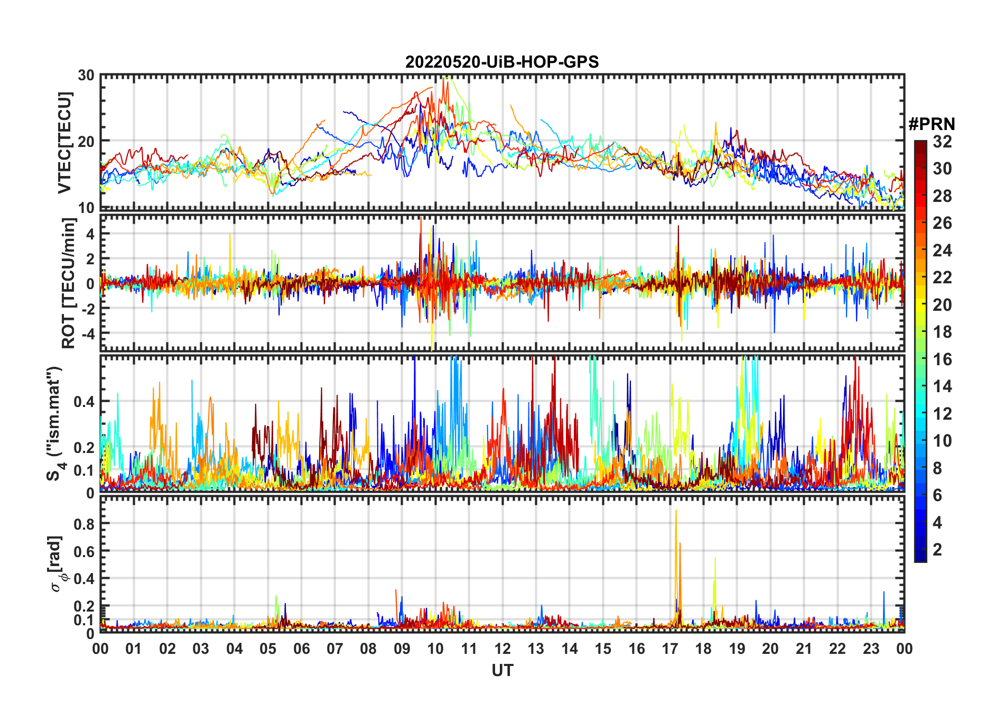Click S4 y-axis tick label 0.4
The image size is (1005, 703).
85,401
